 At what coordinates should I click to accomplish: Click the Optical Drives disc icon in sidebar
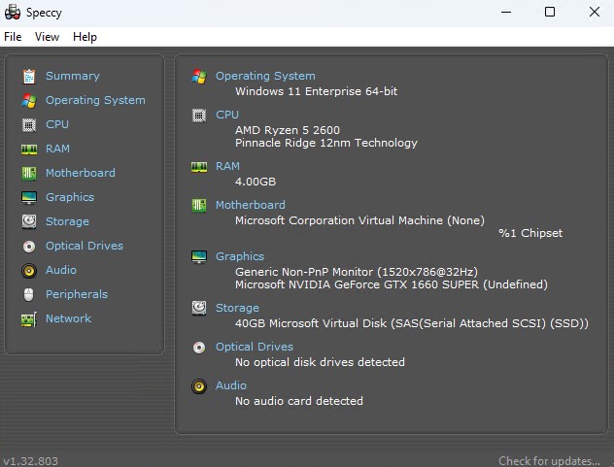point(29,247)
